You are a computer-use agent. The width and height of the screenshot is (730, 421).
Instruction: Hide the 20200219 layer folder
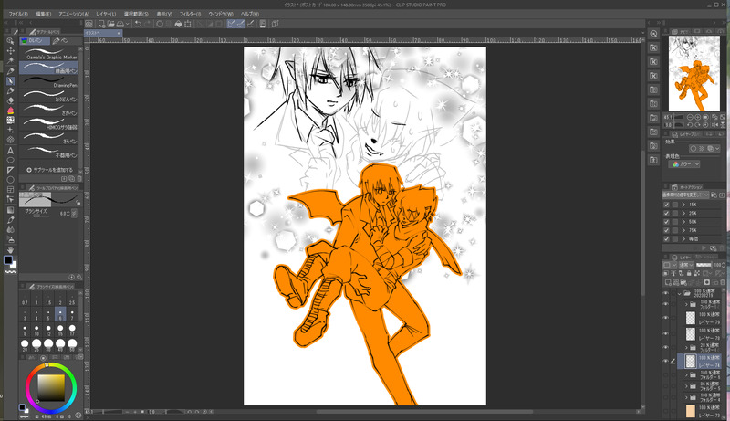point(666,293)
